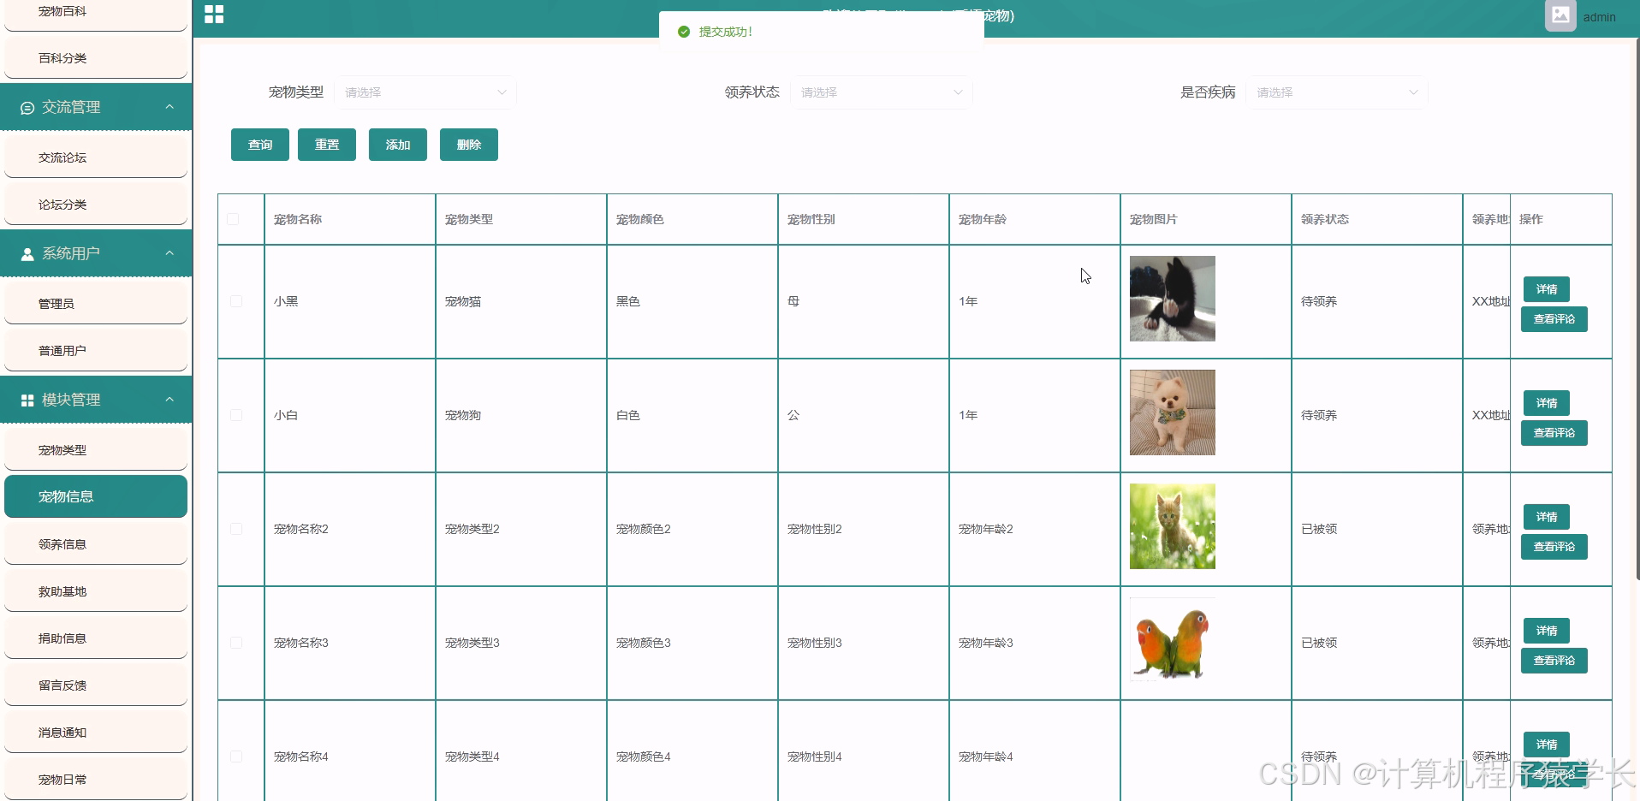Collapse the 交流管理 section chevron

click(169, 107)
